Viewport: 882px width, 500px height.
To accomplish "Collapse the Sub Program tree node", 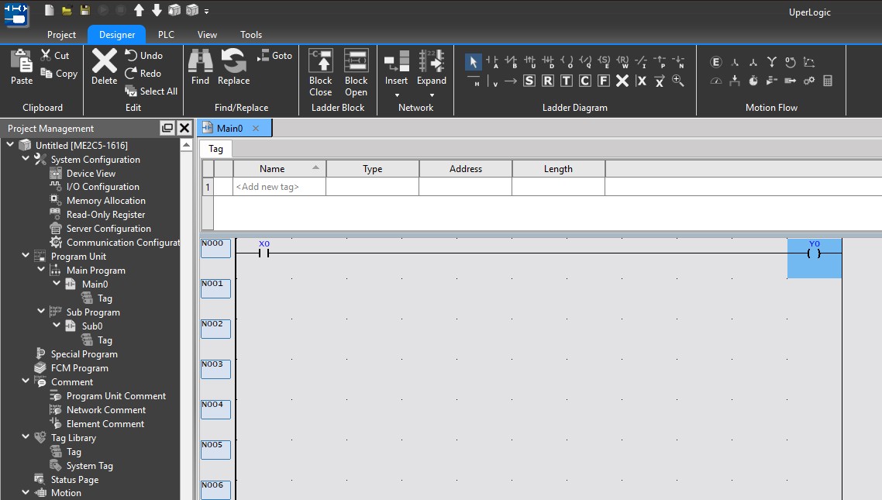I will (x=41, y=311).
